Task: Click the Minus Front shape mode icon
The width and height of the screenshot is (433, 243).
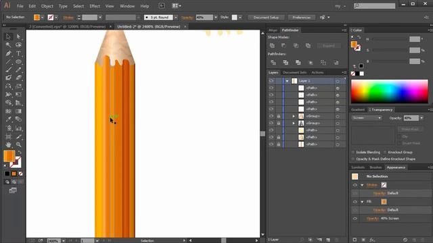Action: (283, 45)
